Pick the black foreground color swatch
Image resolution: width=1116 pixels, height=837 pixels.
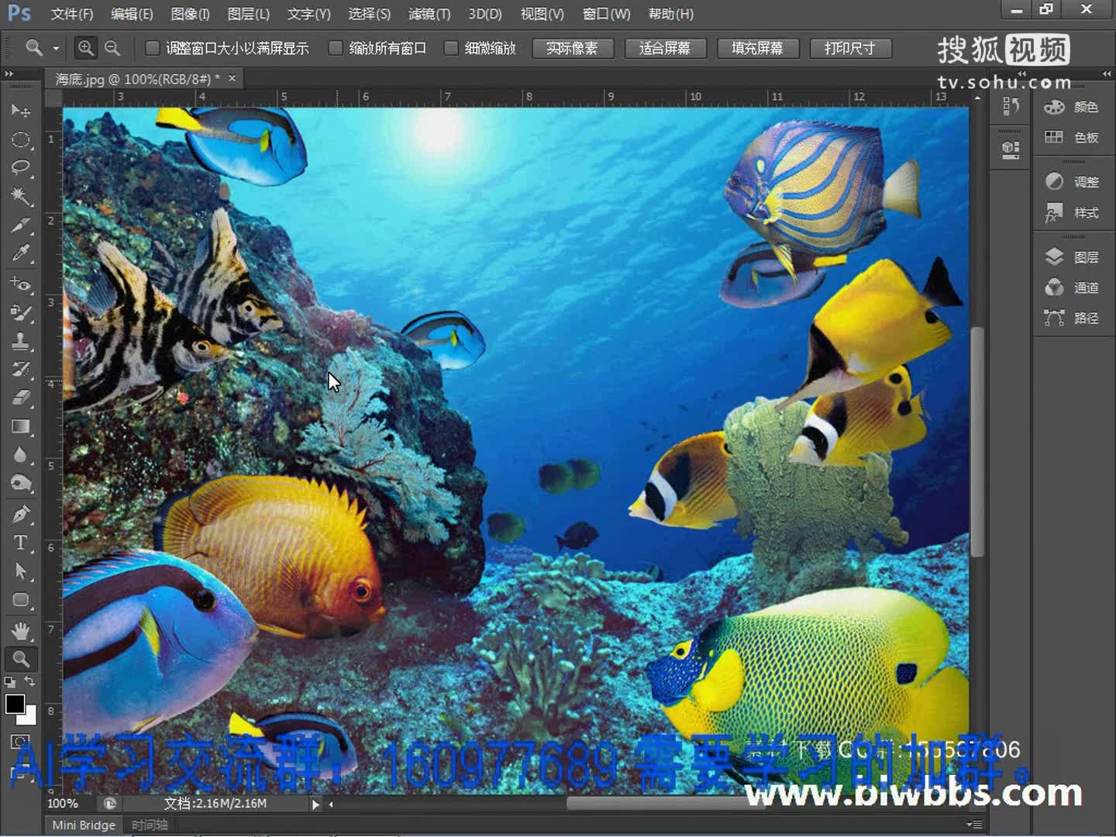click(13, 703)
